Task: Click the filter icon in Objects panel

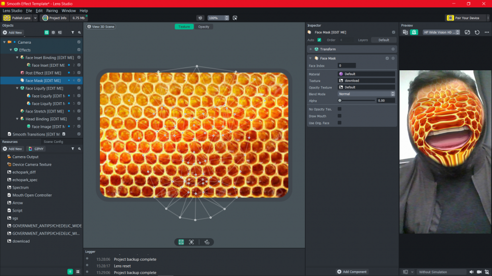Action: (73, 32)
